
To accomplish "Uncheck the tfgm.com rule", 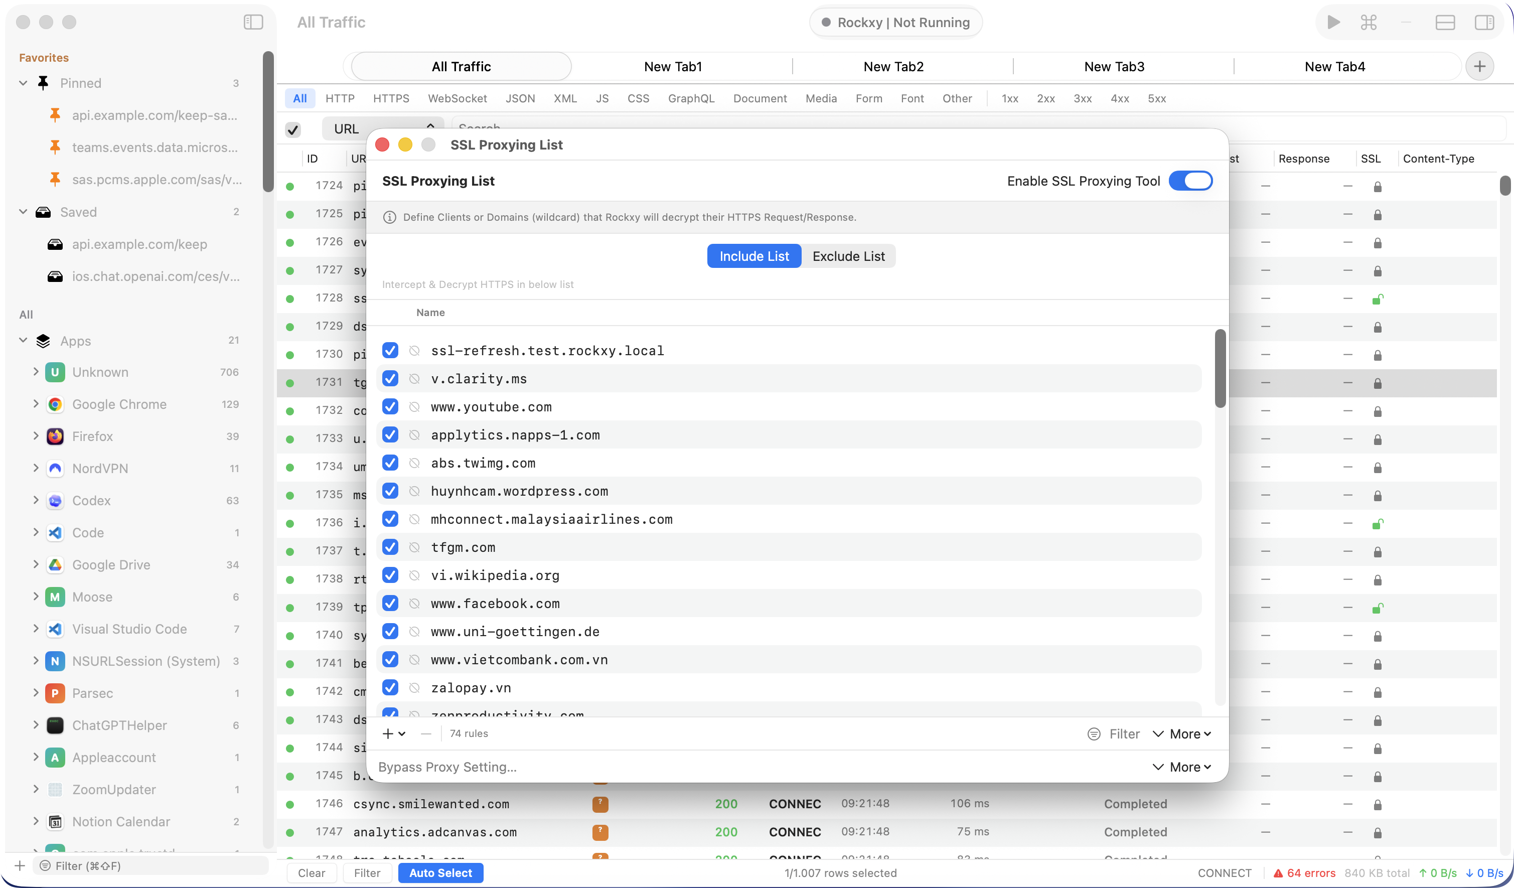I will tap(390, 547).
